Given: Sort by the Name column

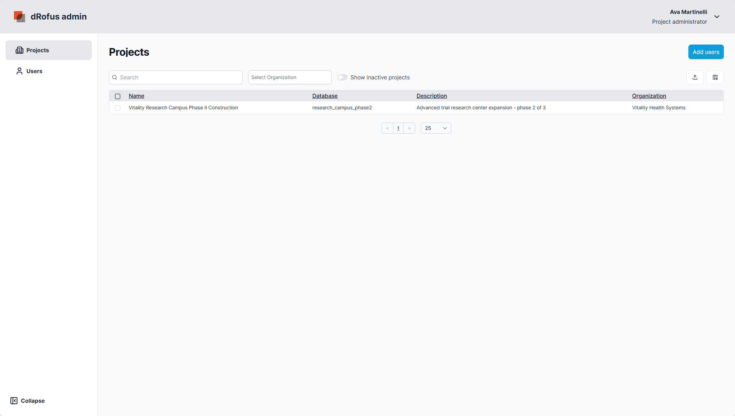Looking at the screenshot, I should (136, 96).
